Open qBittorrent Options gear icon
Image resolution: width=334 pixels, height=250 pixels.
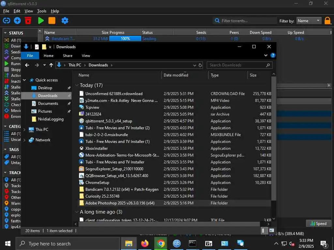65,21
